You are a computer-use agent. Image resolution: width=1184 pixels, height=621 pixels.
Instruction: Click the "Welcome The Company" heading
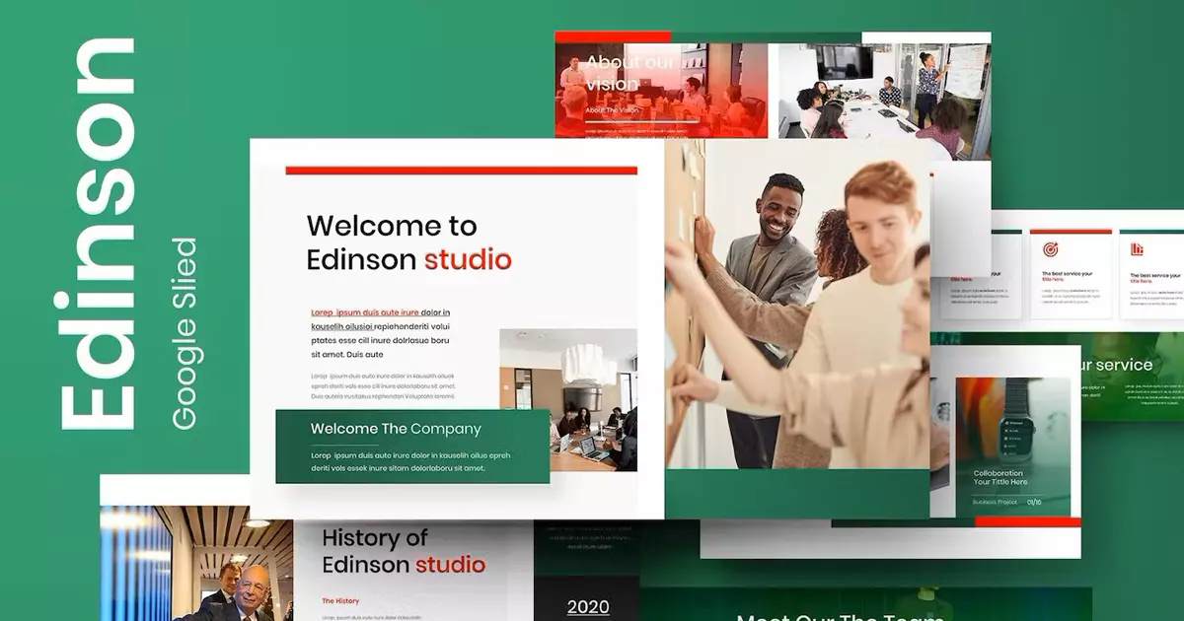(396, 429)
